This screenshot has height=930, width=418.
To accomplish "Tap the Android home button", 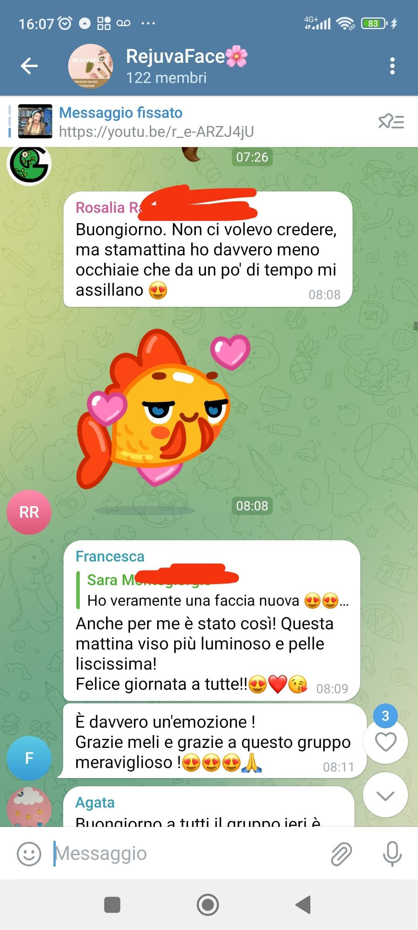I will (x=208, y=905).
